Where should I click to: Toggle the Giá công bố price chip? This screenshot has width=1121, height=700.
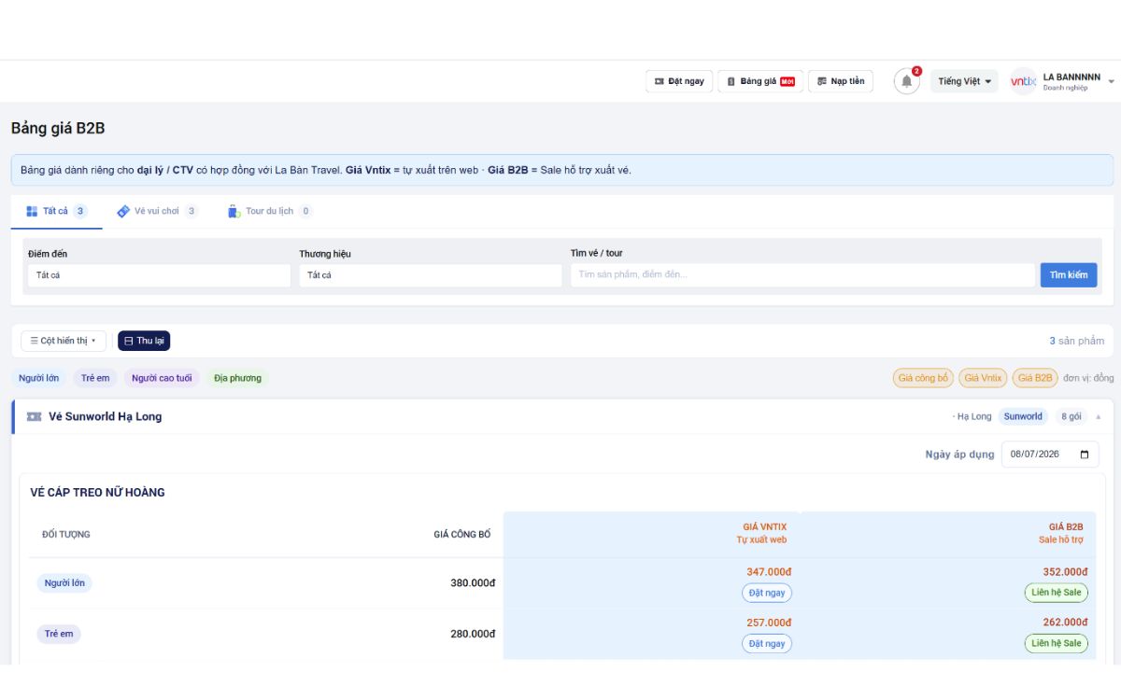923,378
